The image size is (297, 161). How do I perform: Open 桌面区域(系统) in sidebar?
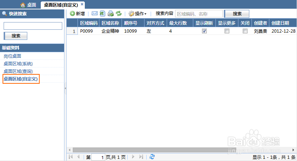pyautogui.click(x=18, y=63)
